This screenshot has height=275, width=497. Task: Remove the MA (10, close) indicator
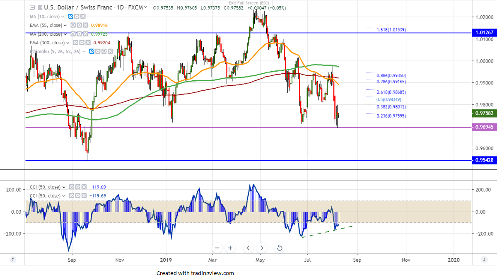click(x=83, y=17)
